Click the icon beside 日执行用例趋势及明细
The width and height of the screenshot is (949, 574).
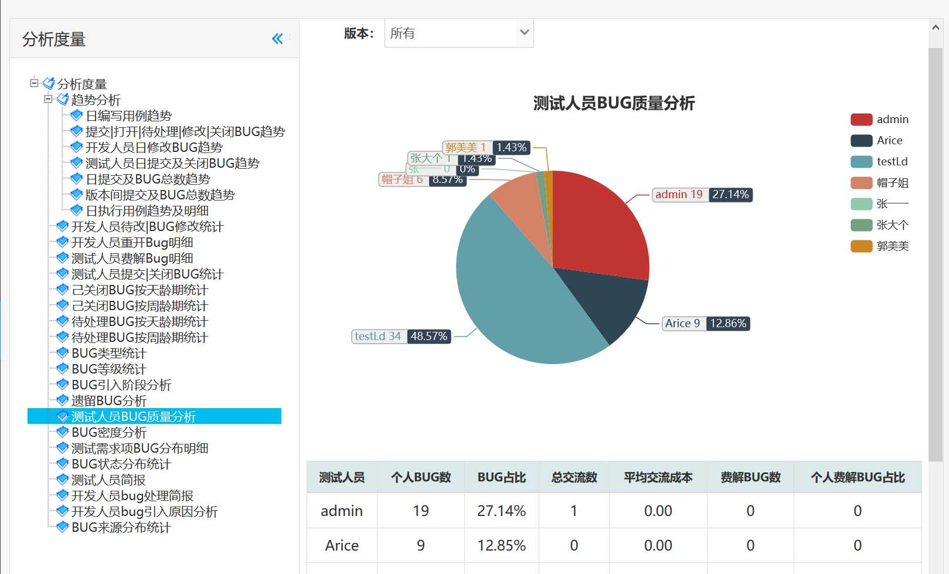pyautogui.click(x=76, y=210)
